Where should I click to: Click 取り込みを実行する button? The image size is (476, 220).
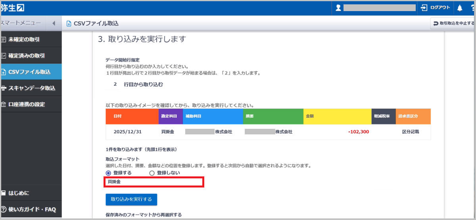click(x=131, y=199)
